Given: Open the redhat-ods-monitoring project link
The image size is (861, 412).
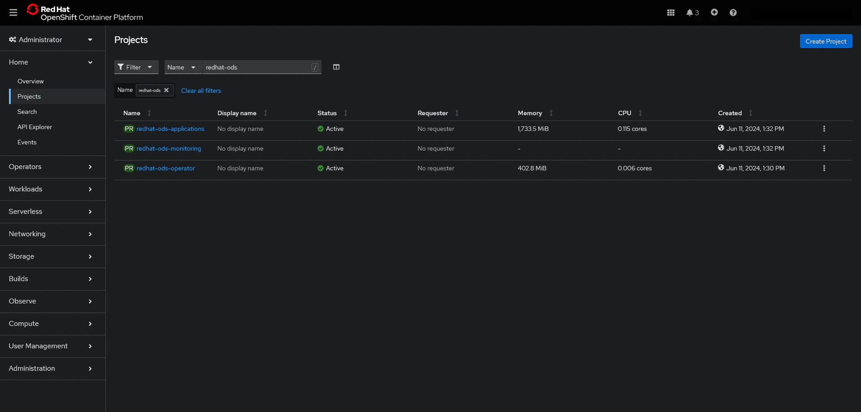Looking at the screenshot, I should point(169,148).
